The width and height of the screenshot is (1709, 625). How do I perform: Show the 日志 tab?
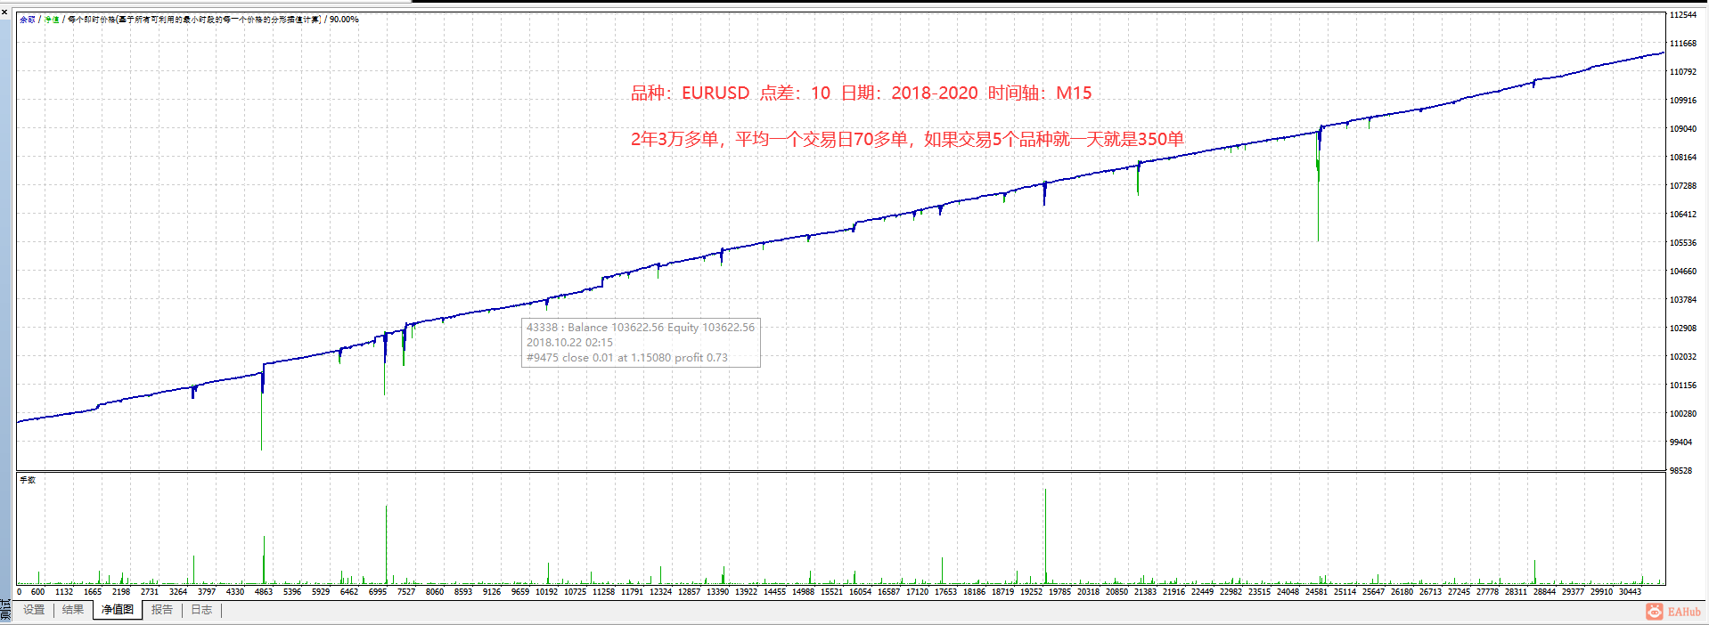click(202, 610)
